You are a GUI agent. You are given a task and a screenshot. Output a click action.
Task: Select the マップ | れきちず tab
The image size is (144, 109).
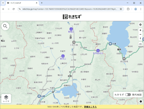coord(22,3)
